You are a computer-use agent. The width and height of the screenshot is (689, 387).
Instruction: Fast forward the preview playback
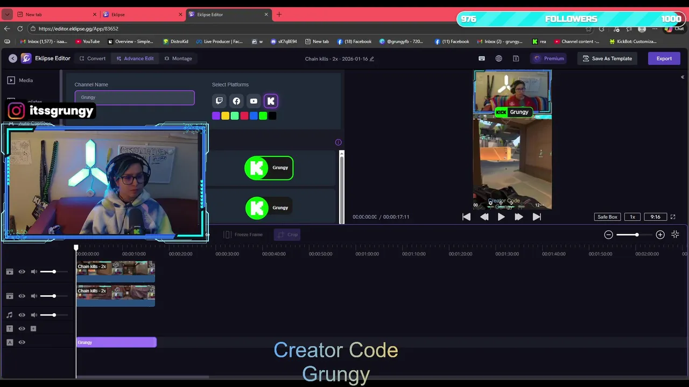click(518, 217)
